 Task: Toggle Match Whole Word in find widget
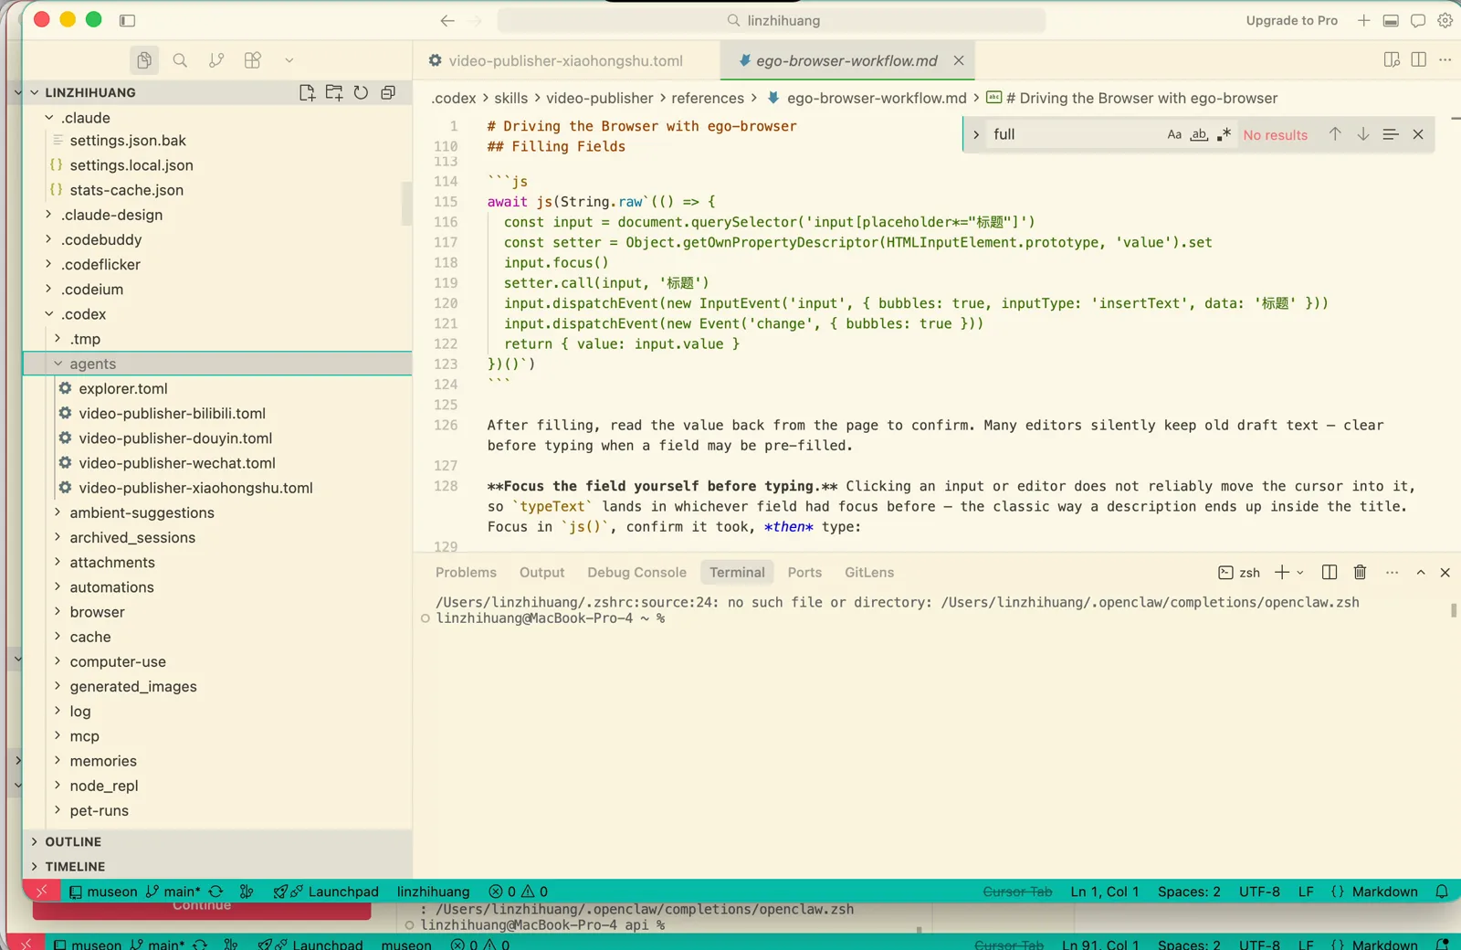[x=1199, y=134]
